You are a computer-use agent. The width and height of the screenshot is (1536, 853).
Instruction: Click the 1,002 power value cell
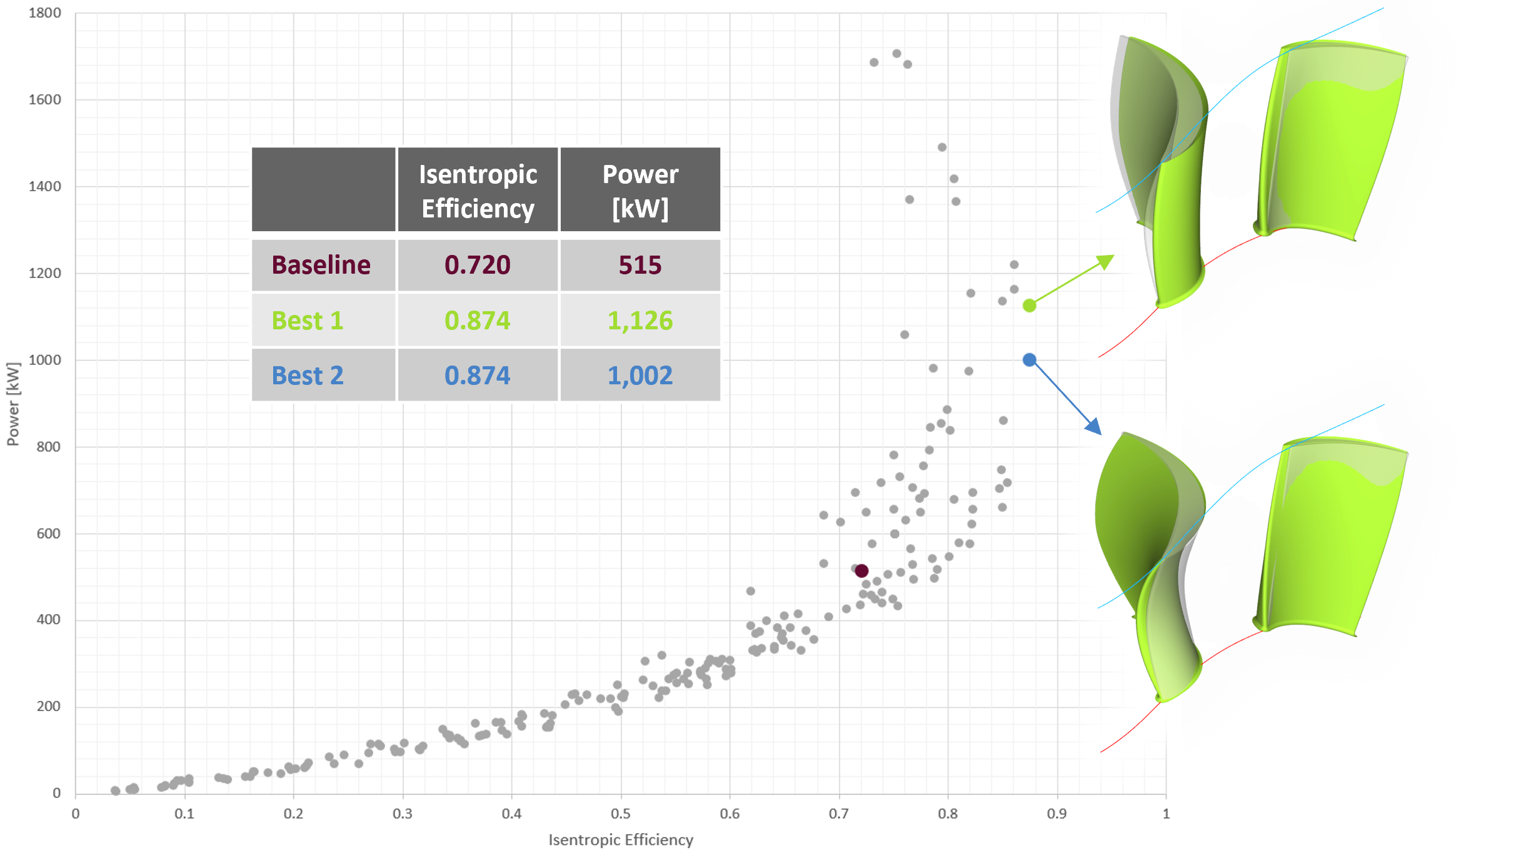(x=640, y=376)
